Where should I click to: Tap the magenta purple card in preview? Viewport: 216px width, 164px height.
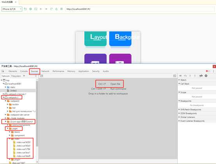[x=120, y=58]
